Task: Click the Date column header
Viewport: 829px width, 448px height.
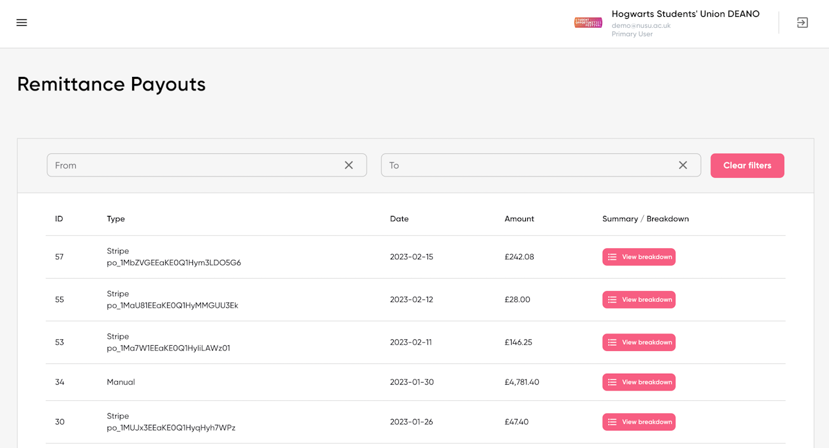Action: (399, 219)
